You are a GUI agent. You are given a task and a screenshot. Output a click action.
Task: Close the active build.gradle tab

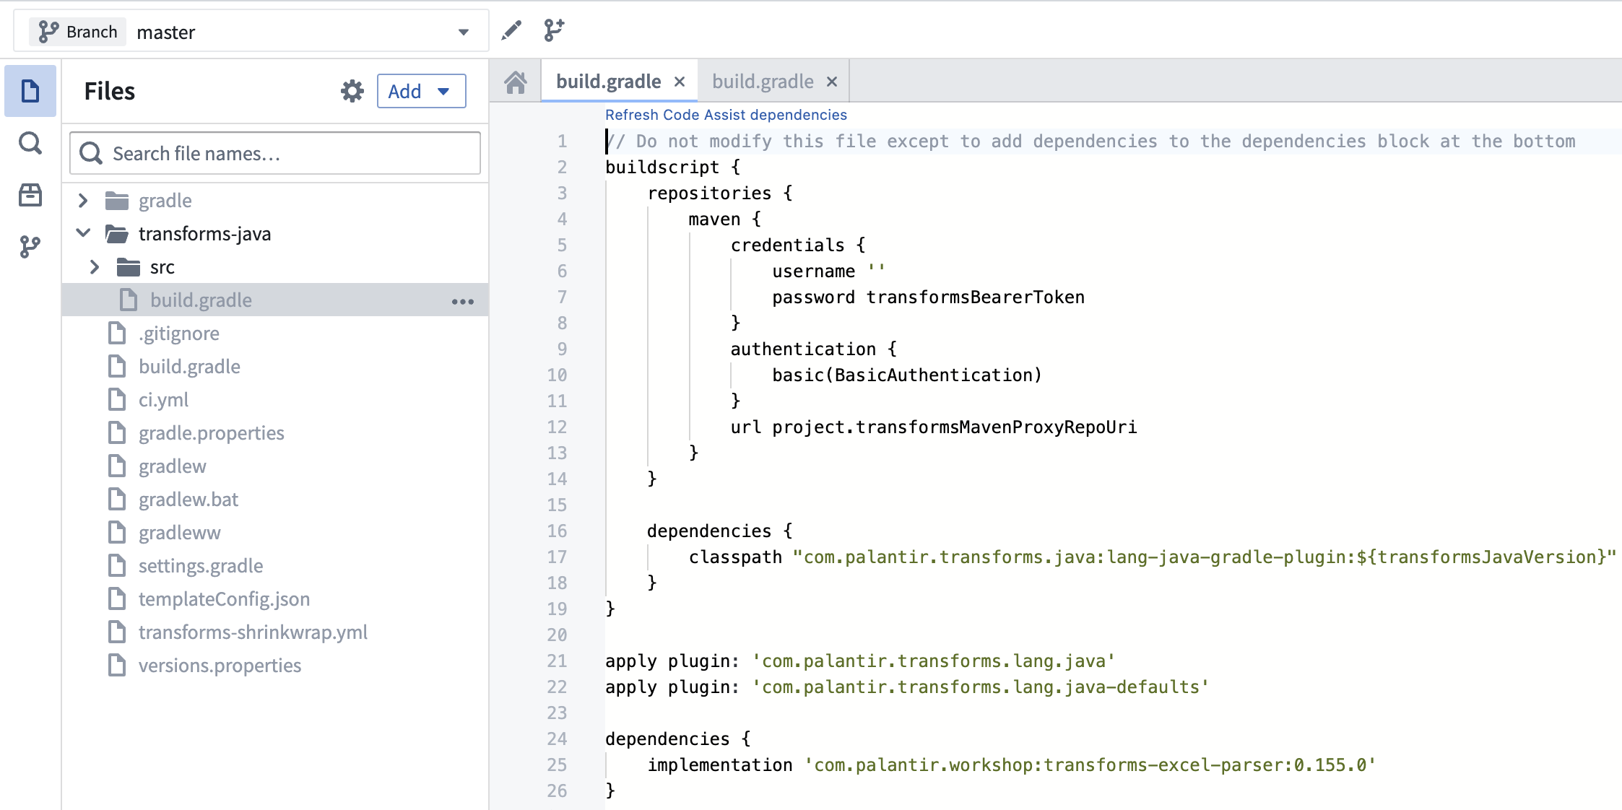tap(680, 82)
